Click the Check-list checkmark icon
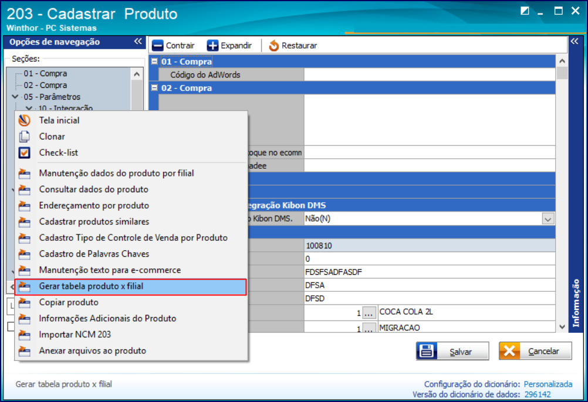 tap(25, 153)
